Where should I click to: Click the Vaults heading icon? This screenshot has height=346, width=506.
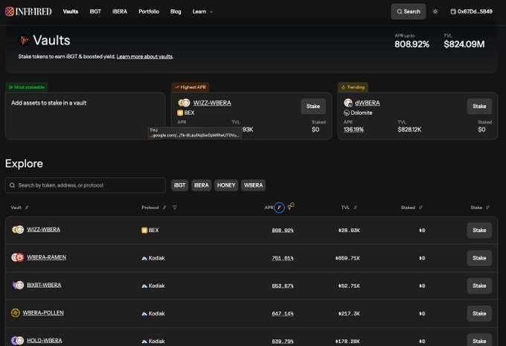click(x=24, y=40)
